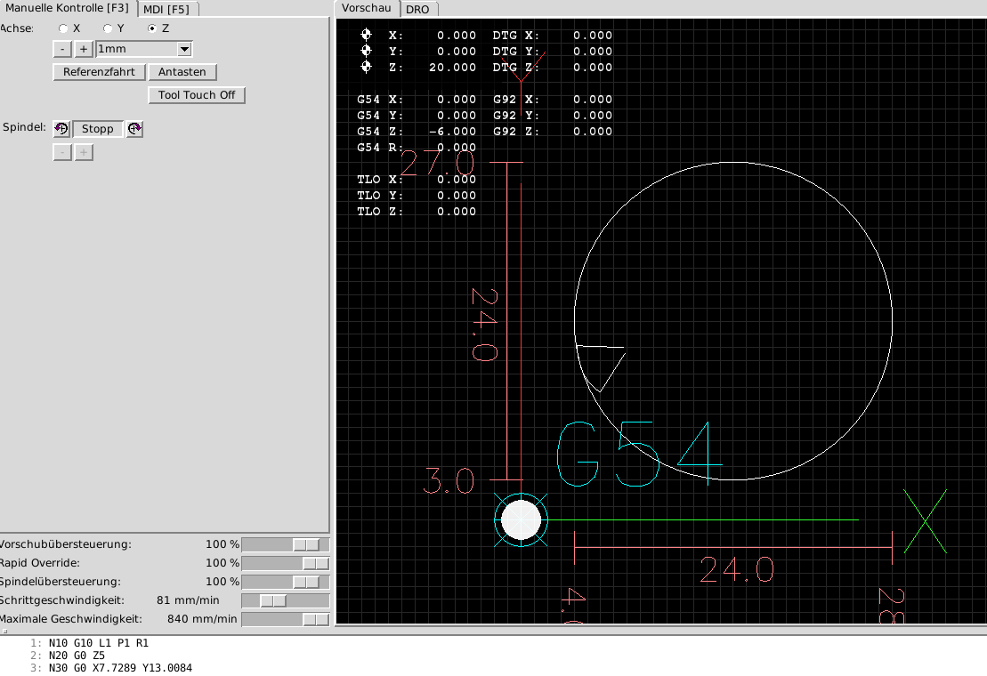Jog the Z axis positive with plus

point(84,49)
